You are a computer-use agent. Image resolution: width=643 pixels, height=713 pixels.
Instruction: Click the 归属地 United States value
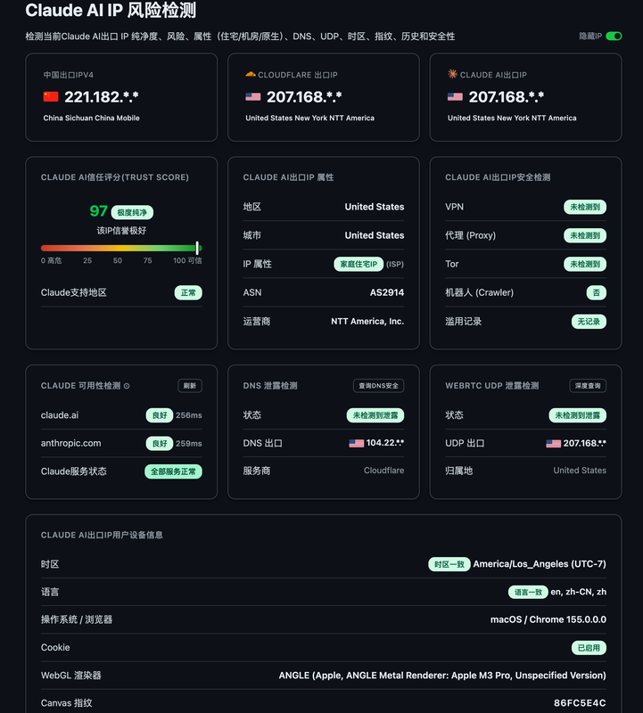pos(580,471)
